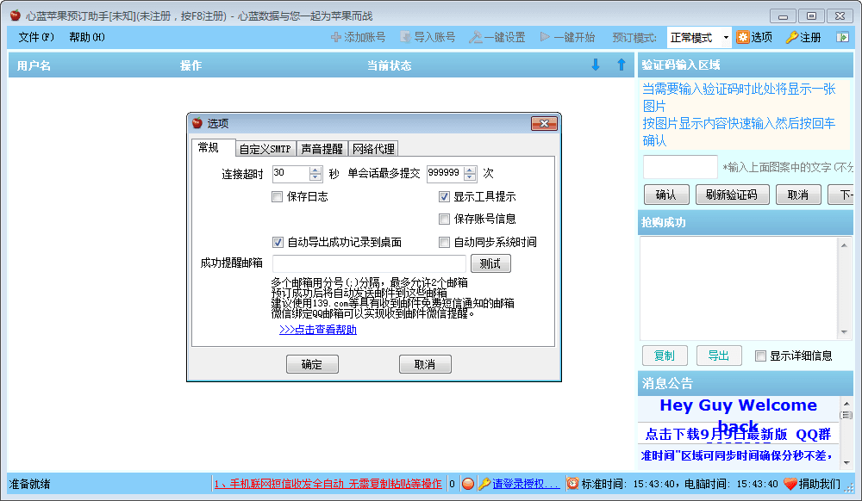This screenshot has width=862, height=501.
Task: Click the 选项 gear icon in toolbar
Action: [742, 37]
